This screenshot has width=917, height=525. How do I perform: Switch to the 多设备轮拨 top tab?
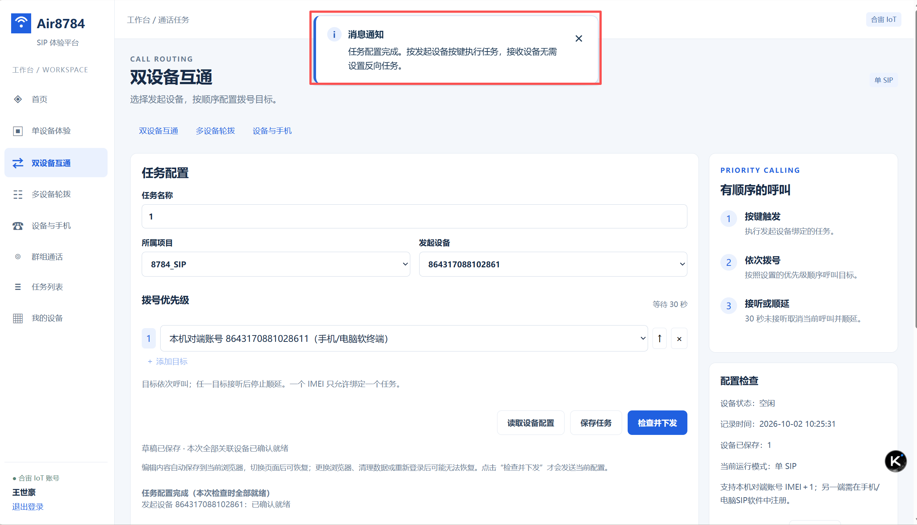(x=215, y=131)
